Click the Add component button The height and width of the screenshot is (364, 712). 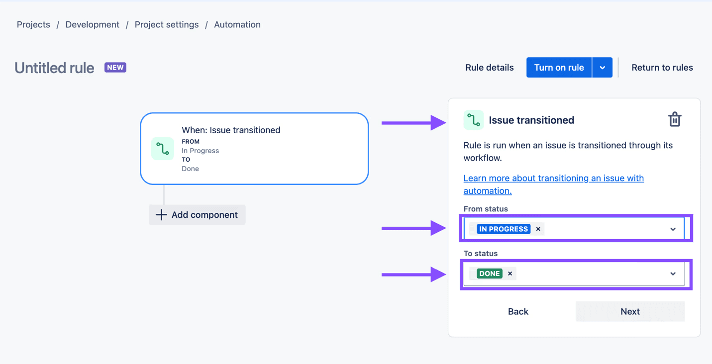click(x=197, y=214)
